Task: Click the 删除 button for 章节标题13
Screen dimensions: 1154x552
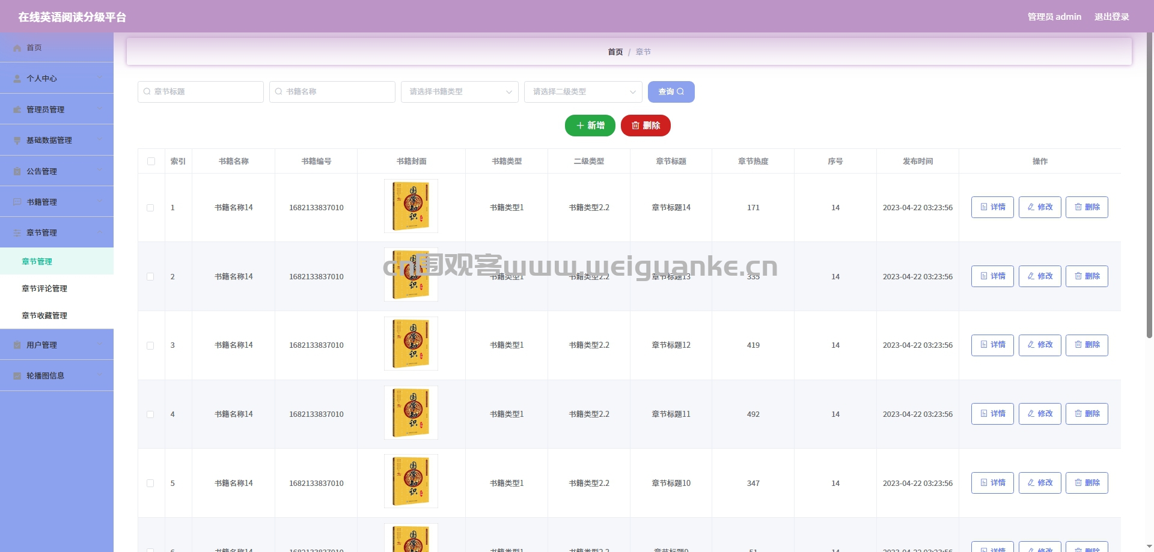Action: (1087, 276)
